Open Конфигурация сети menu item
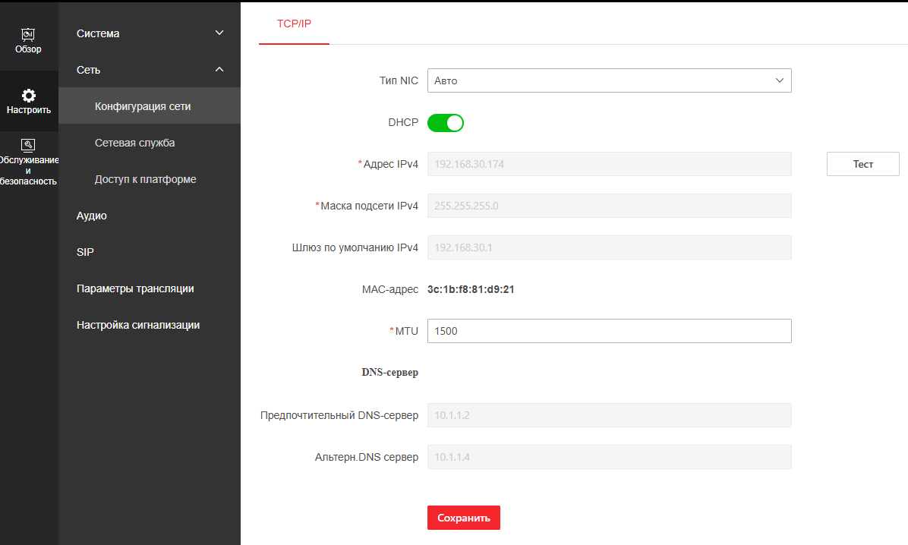 tap(143, 106)
